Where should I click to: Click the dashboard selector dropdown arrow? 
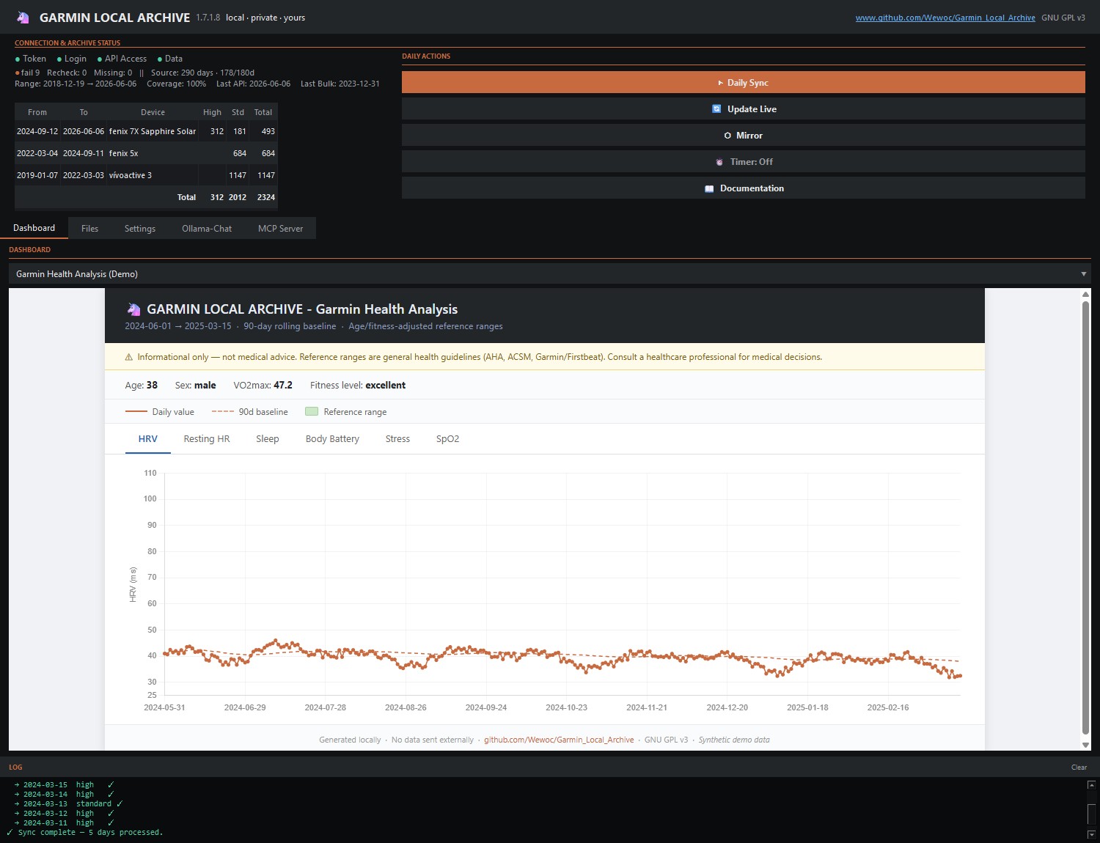[1083, 274]
